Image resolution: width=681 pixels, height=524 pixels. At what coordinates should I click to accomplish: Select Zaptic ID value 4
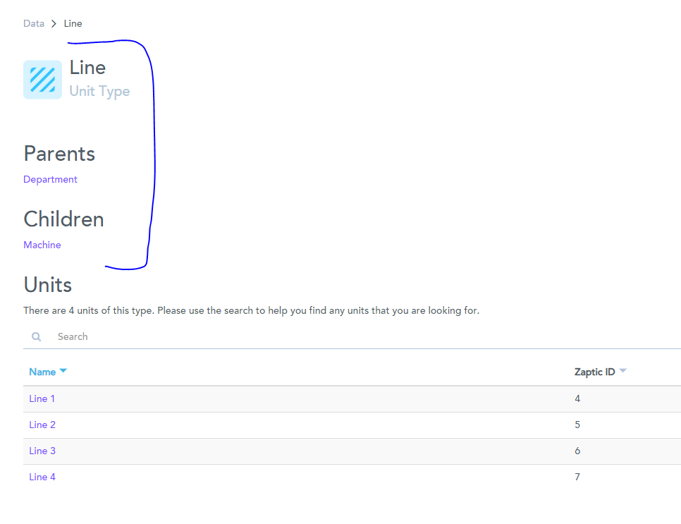coord(577,399)
